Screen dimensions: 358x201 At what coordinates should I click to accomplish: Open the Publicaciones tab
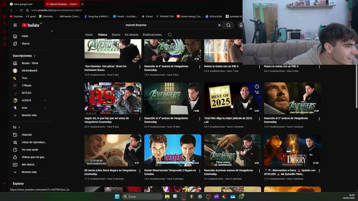pos(152,35)
